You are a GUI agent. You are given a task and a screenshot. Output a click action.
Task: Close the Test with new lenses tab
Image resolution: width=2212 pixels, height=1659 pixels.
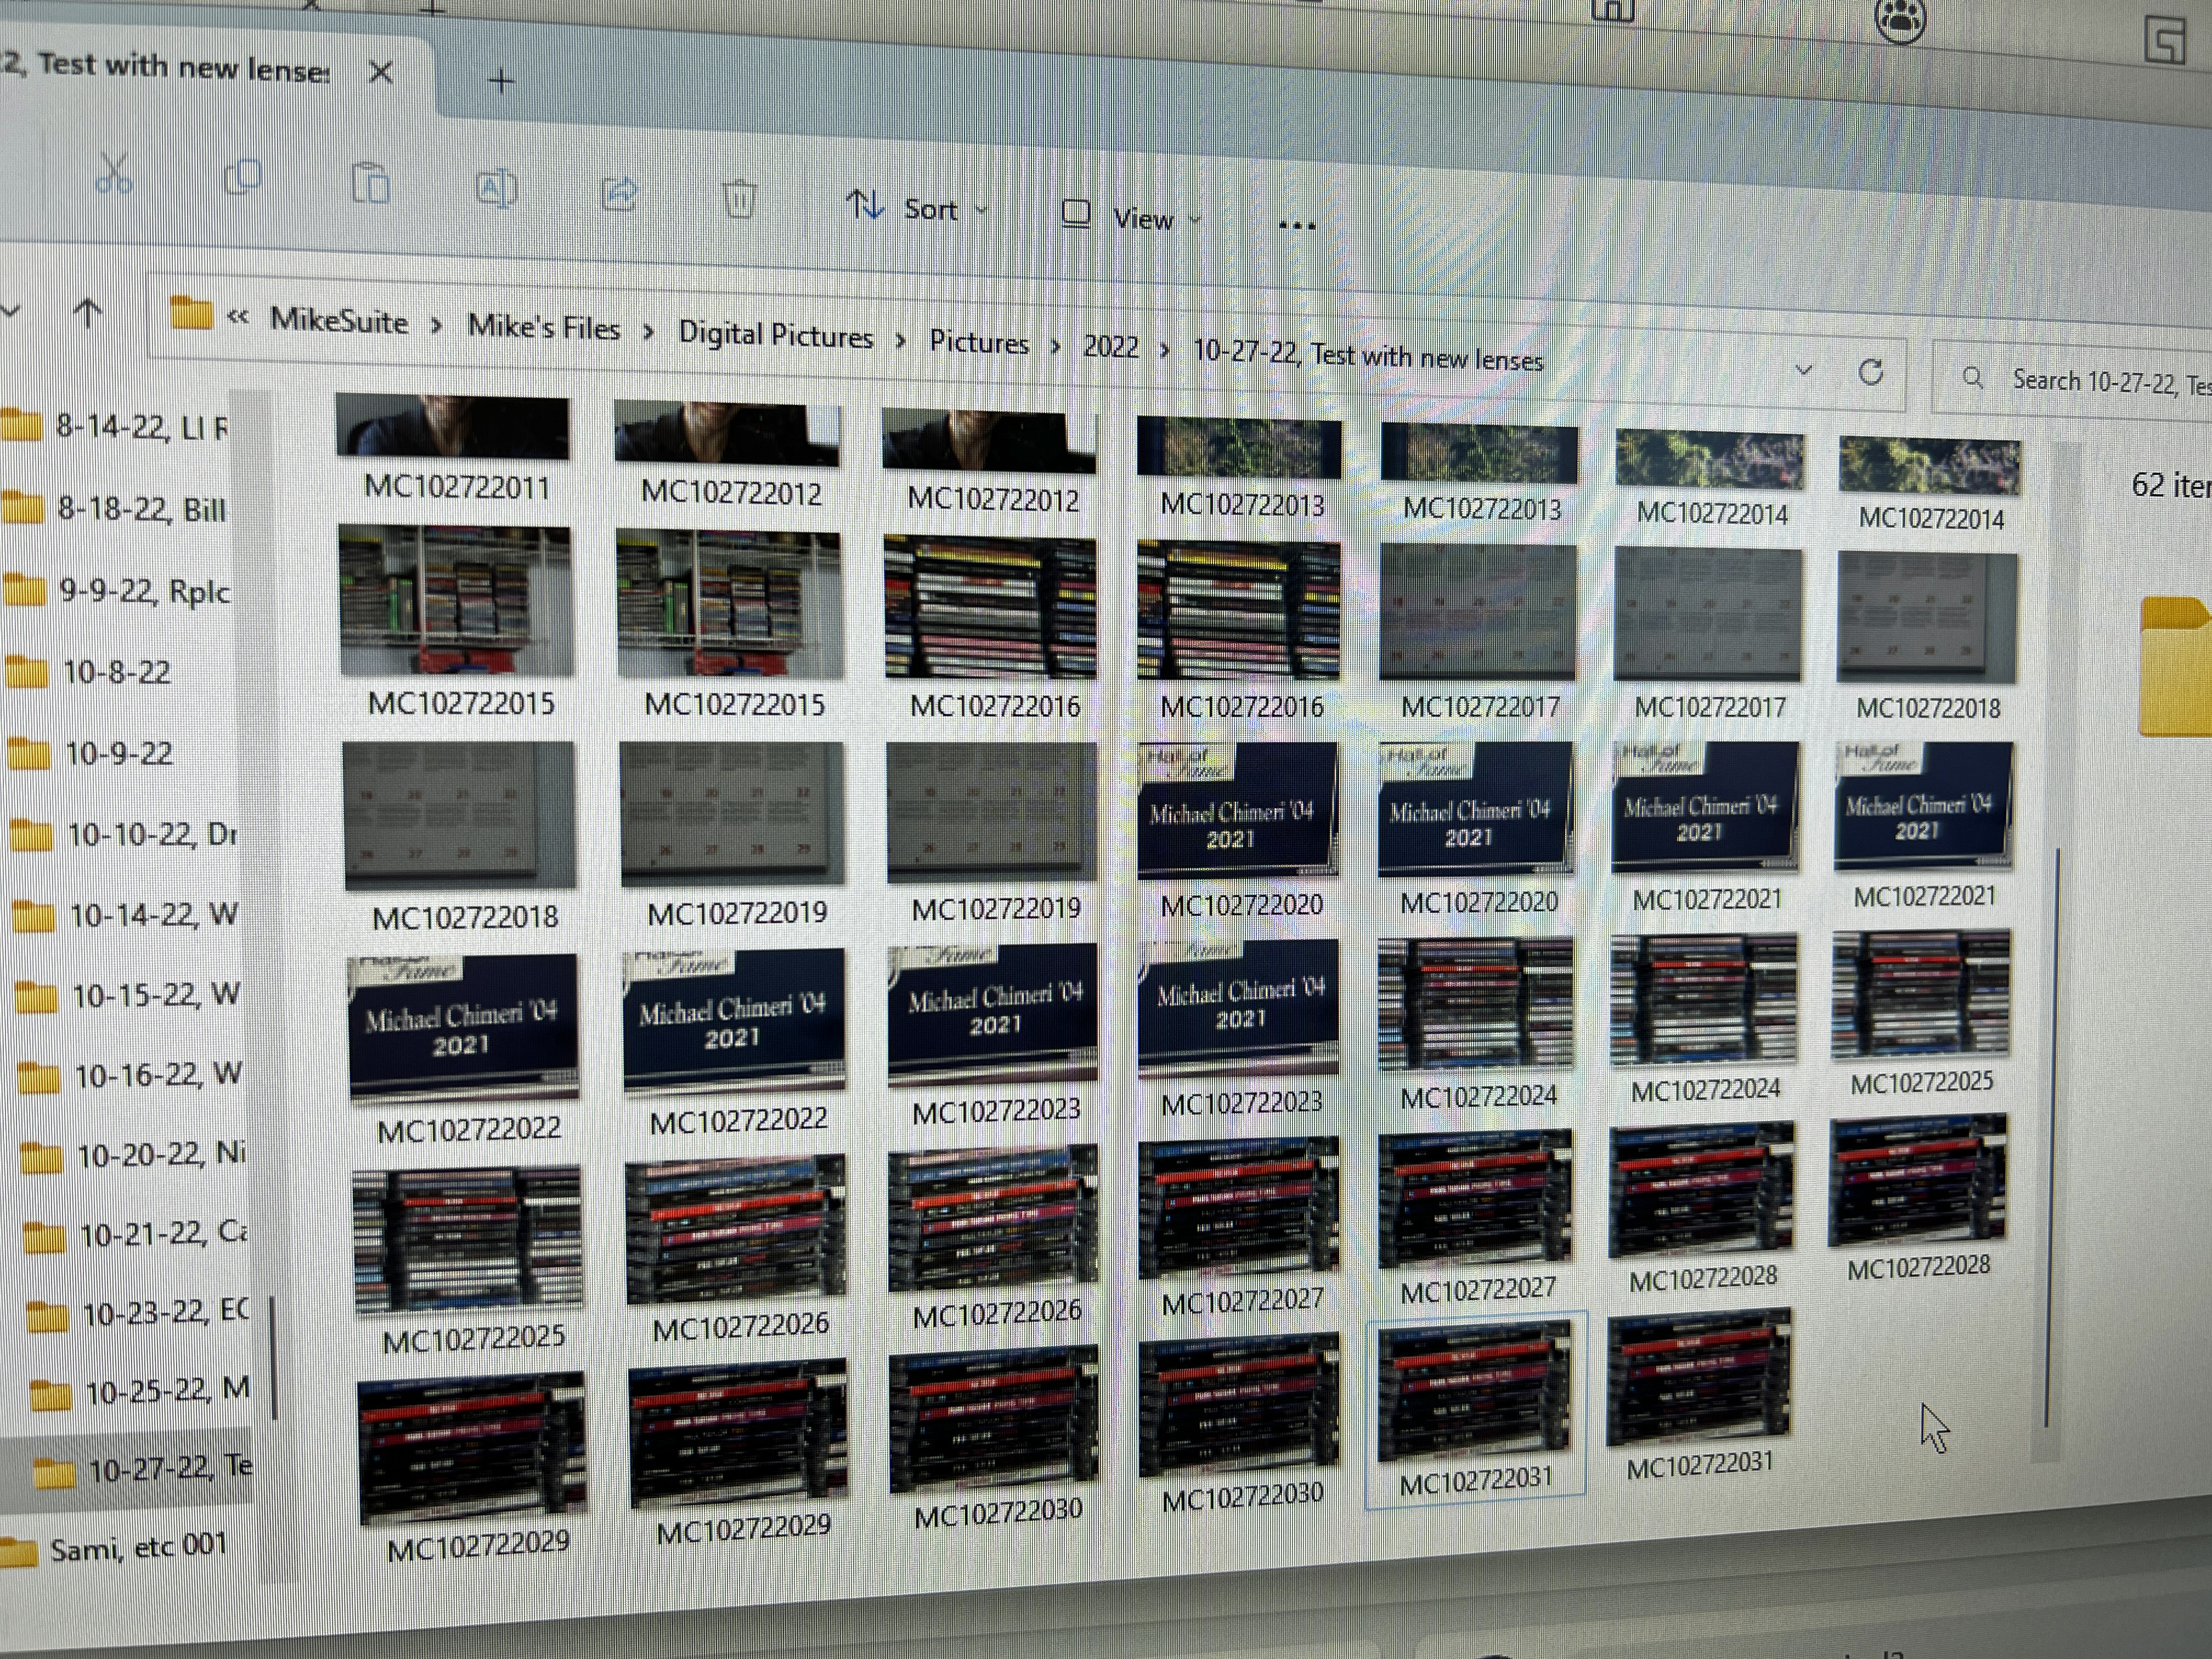(381, 72)
